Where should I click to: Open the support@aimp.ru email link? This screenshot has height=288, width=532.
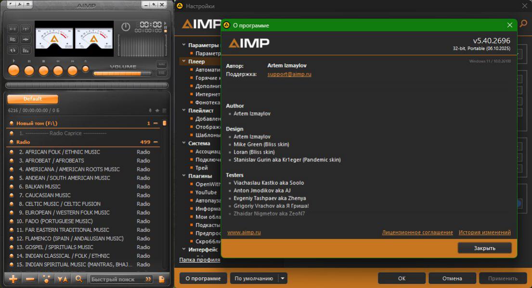pyautogui.click(x=289, y=74)
